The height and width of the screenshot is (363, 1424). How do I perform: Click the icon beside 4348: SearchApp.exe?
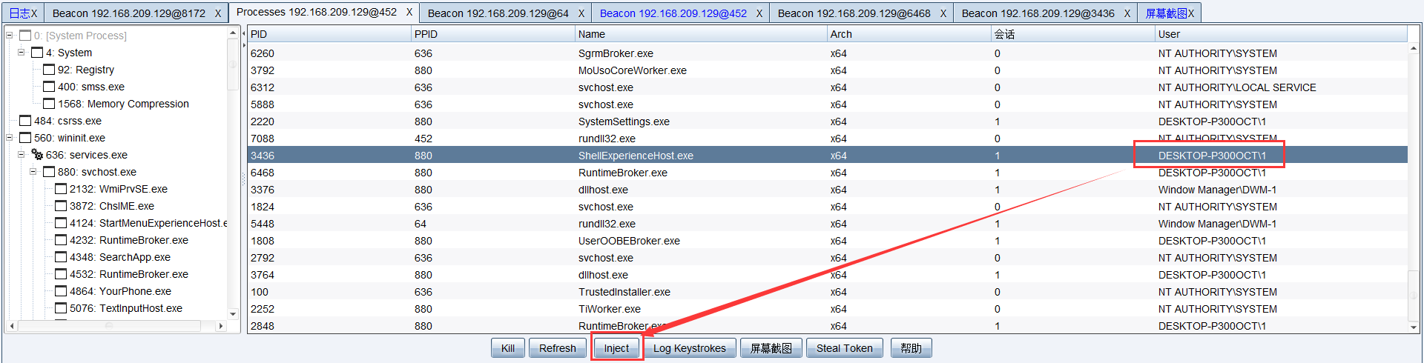click(x=61, y=257)
